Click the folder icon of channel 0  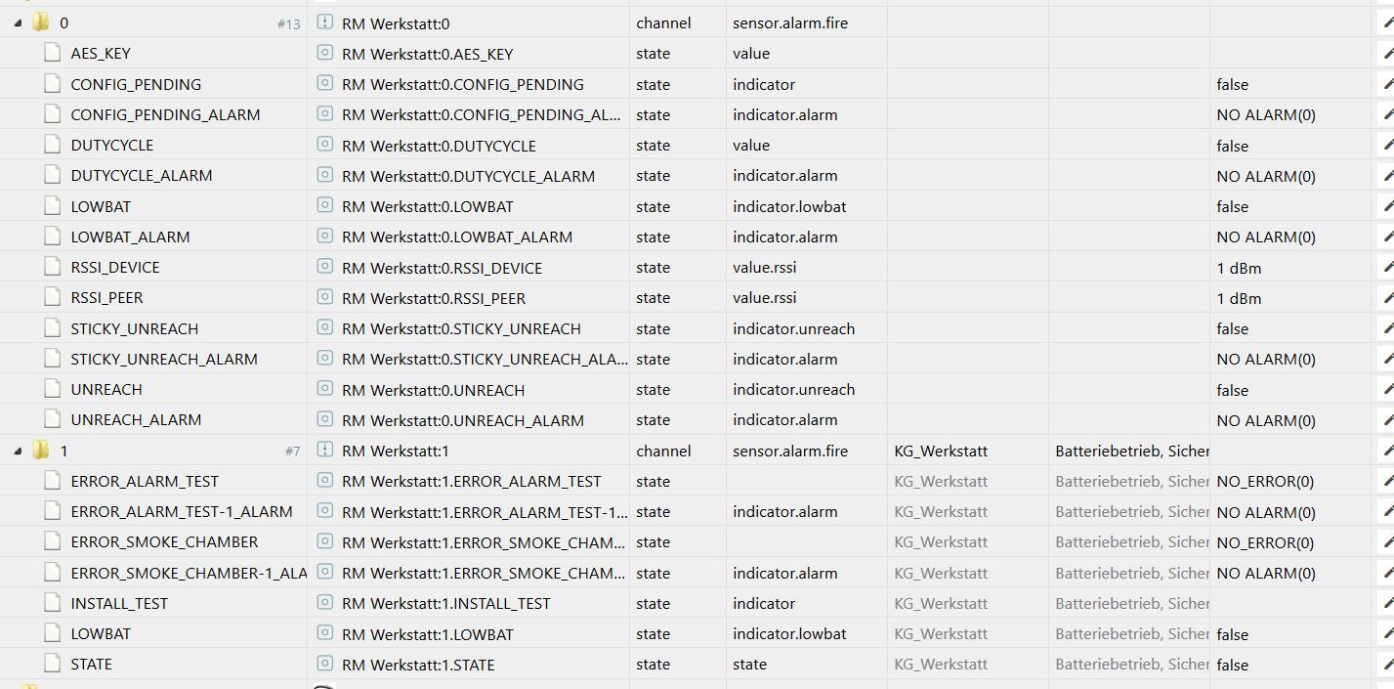click(40, 22)
